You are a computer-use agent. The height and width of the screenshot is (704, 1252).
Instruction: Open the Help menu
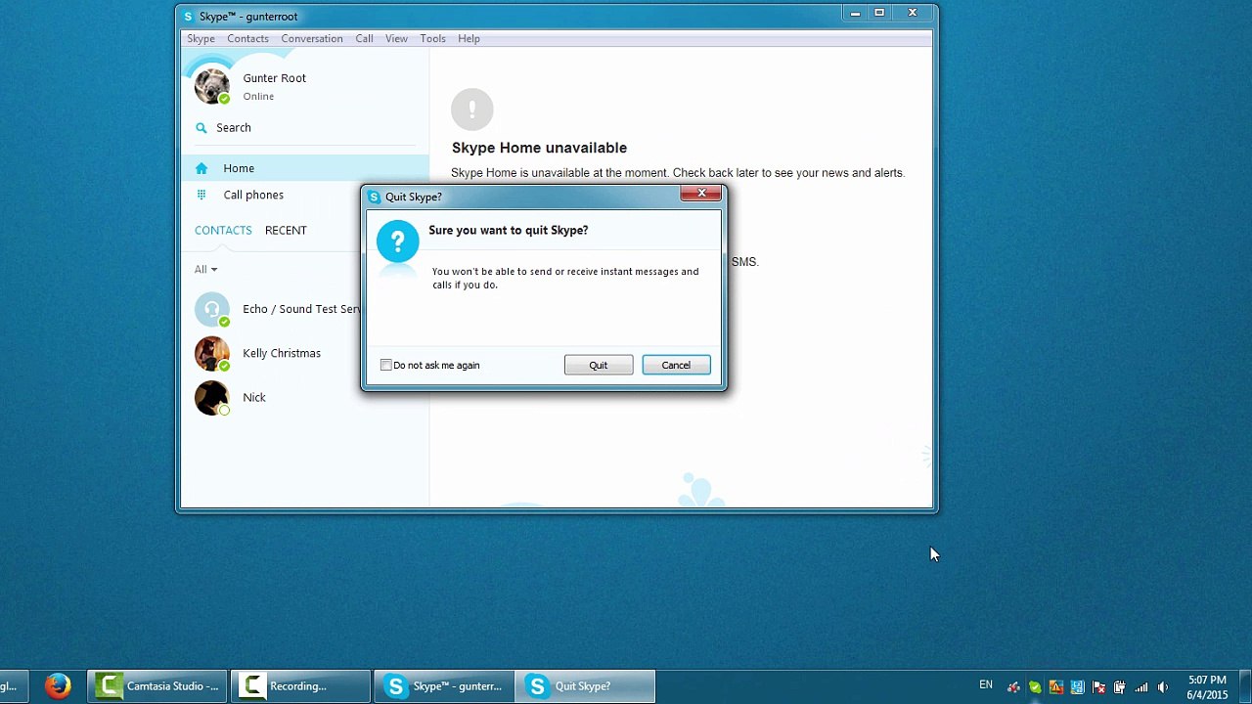[x=469, y=38]
